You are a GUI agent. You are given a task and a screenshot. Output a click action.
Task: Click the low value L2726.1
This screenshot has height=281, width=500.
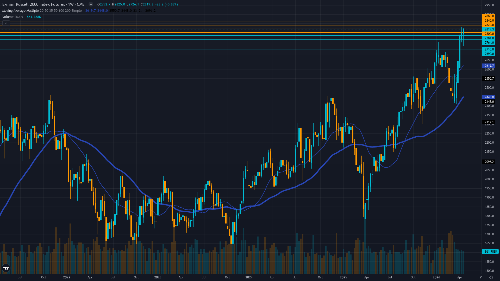pos(133,4)
